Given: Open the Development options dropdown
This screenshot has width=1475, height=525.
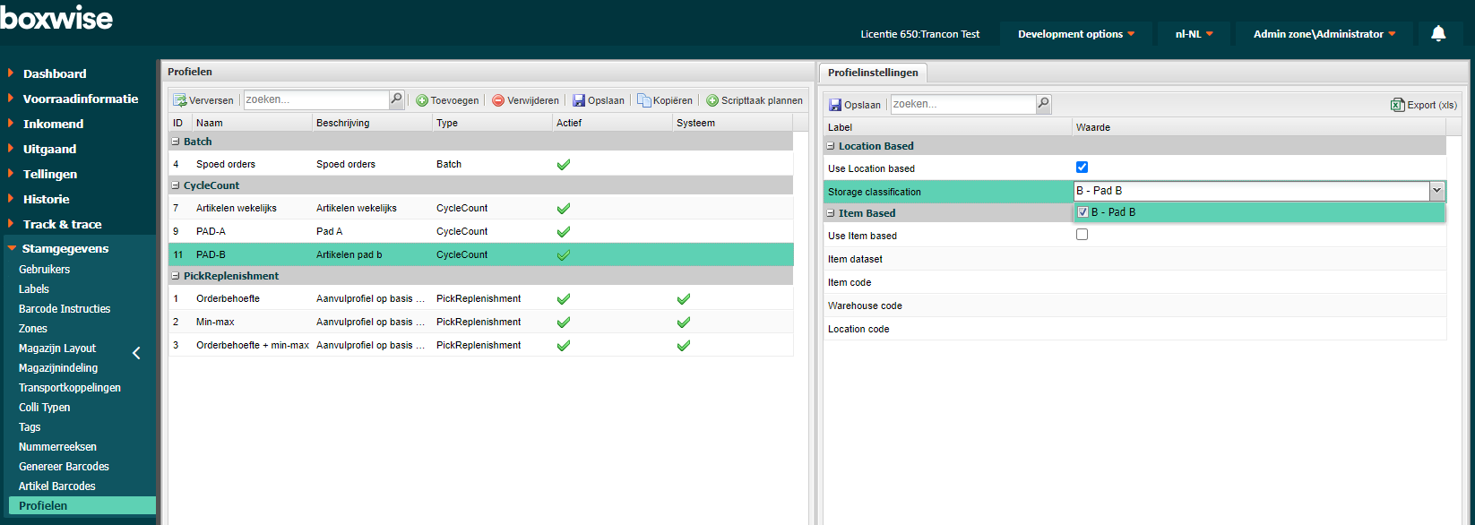Looking at the screenshot, I should (x=1075, y=34).
